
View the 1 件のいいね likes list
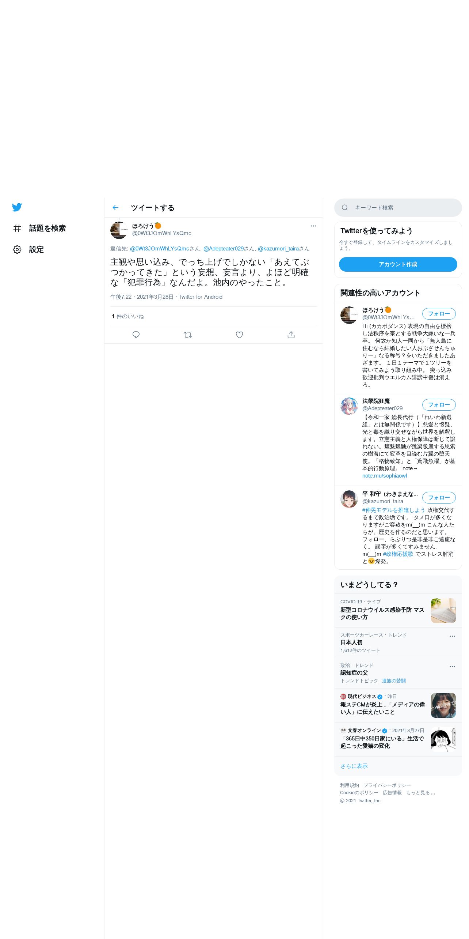128,316
